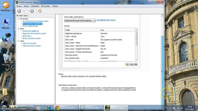Click the TR language indicator

click(166, 108)
